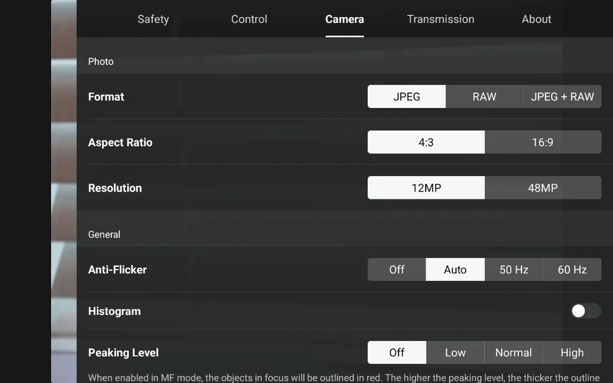Switch to the Safety tab
Screen dimensions: 613x383
tap(153, 19)
